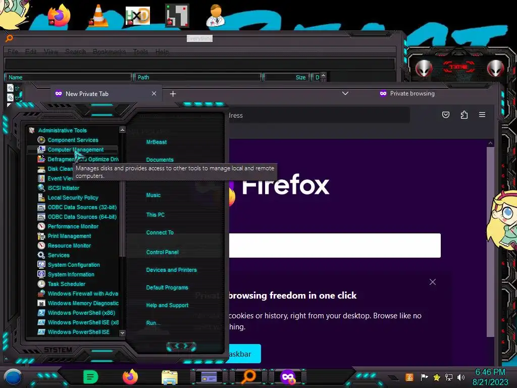Click Run... in the start menu
This screenshot has height=388, width=517.
tap(153, 323)
